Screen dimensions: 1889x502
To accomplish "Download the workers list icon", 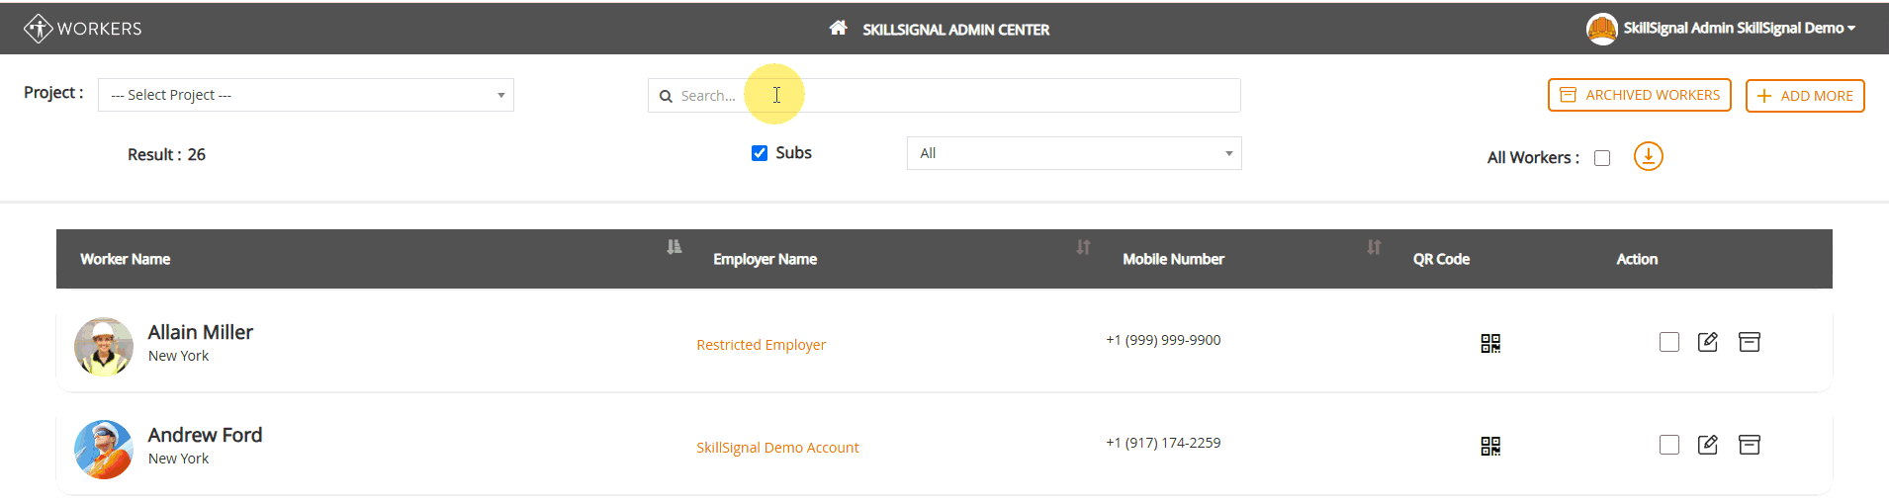I will pos(1648,156).
